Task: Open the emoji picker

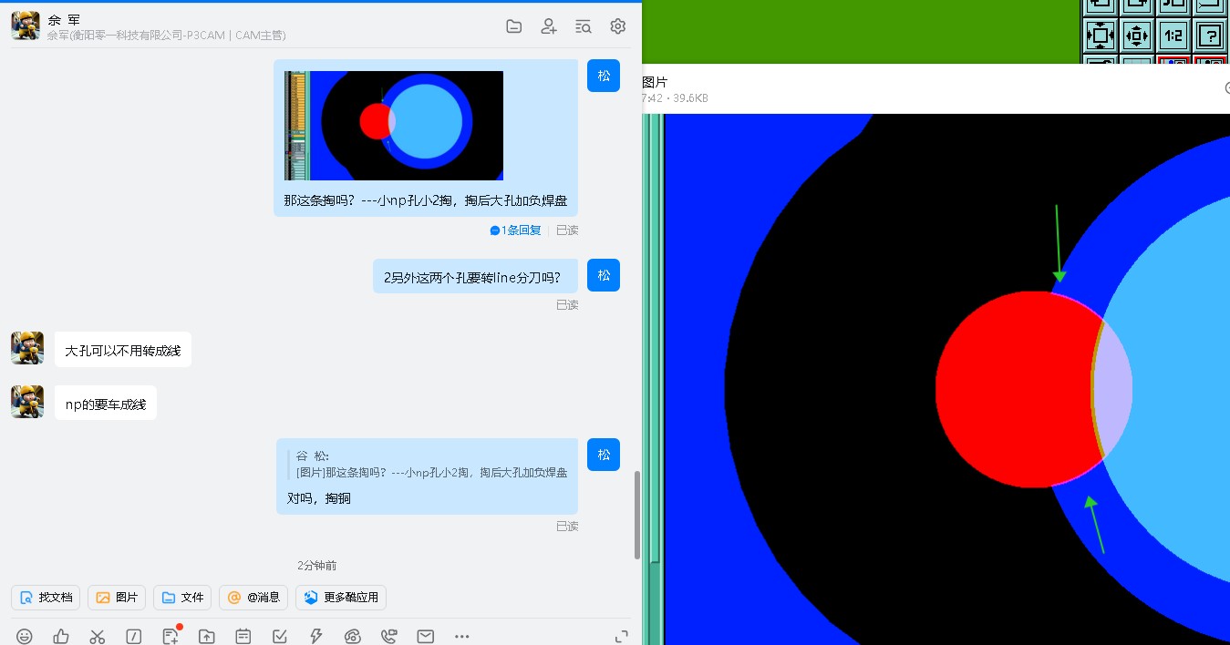Action: pyautogui.click(x=25, y=636)
